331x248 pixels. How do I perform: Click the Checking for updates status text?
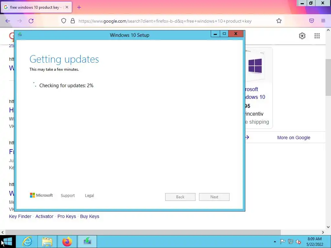(66, 85)
